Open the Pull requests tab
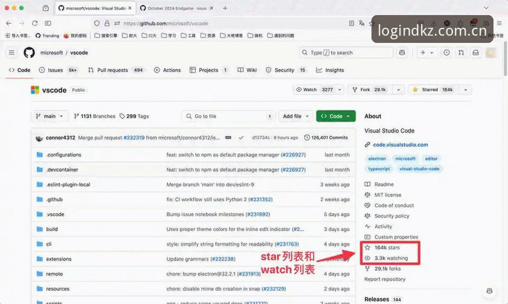Viewport: 508px width, 304px height. tap(116, 70)
